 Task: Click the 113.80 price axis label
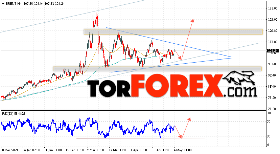point(273,42)
